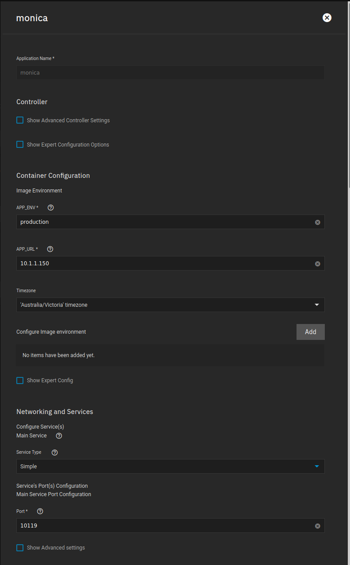Add an image environment item
350x565 pixels.
coord(311,332)
